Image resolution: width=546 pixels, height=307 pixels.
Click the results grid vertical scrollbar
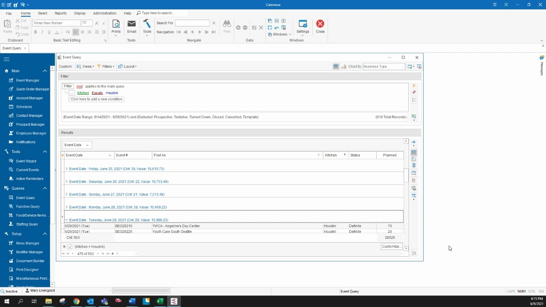pos(406,194)
